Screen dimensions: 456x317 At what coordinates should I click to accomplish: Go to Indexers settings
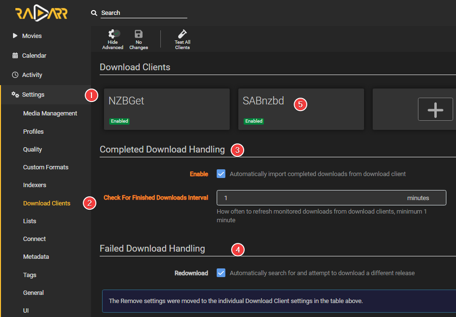34,185
